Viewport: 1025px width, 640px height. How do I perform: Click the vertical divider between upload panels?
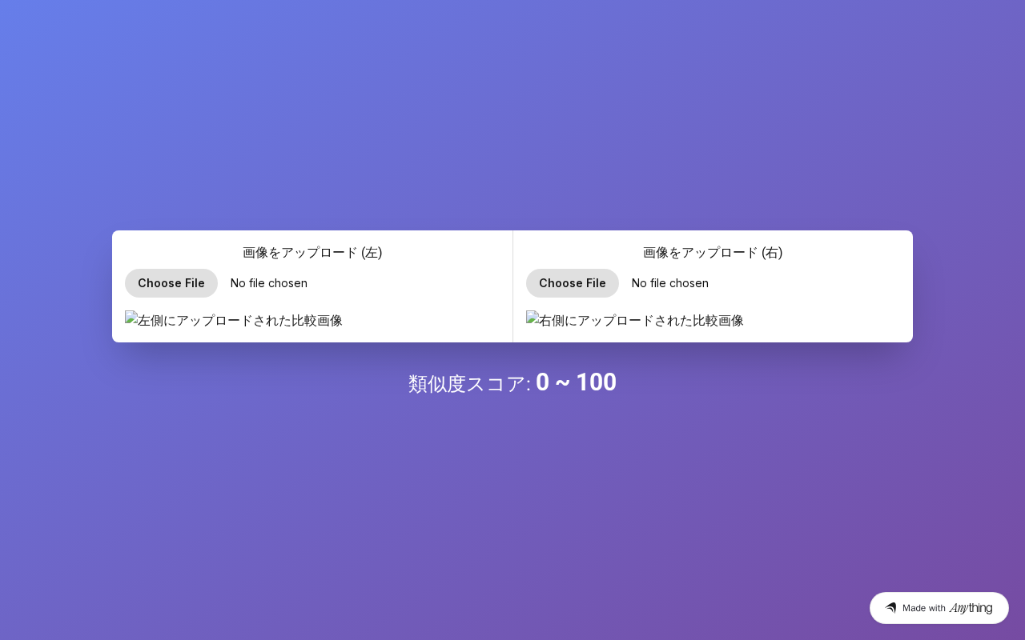point(512,286)
